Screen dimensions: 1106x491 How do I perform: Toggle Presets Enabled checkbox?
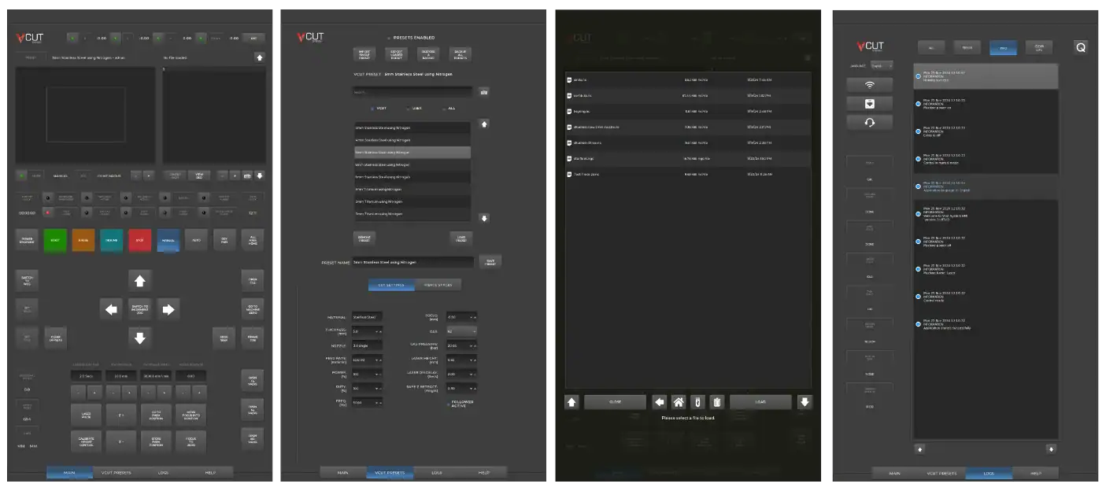coord(388,38)
